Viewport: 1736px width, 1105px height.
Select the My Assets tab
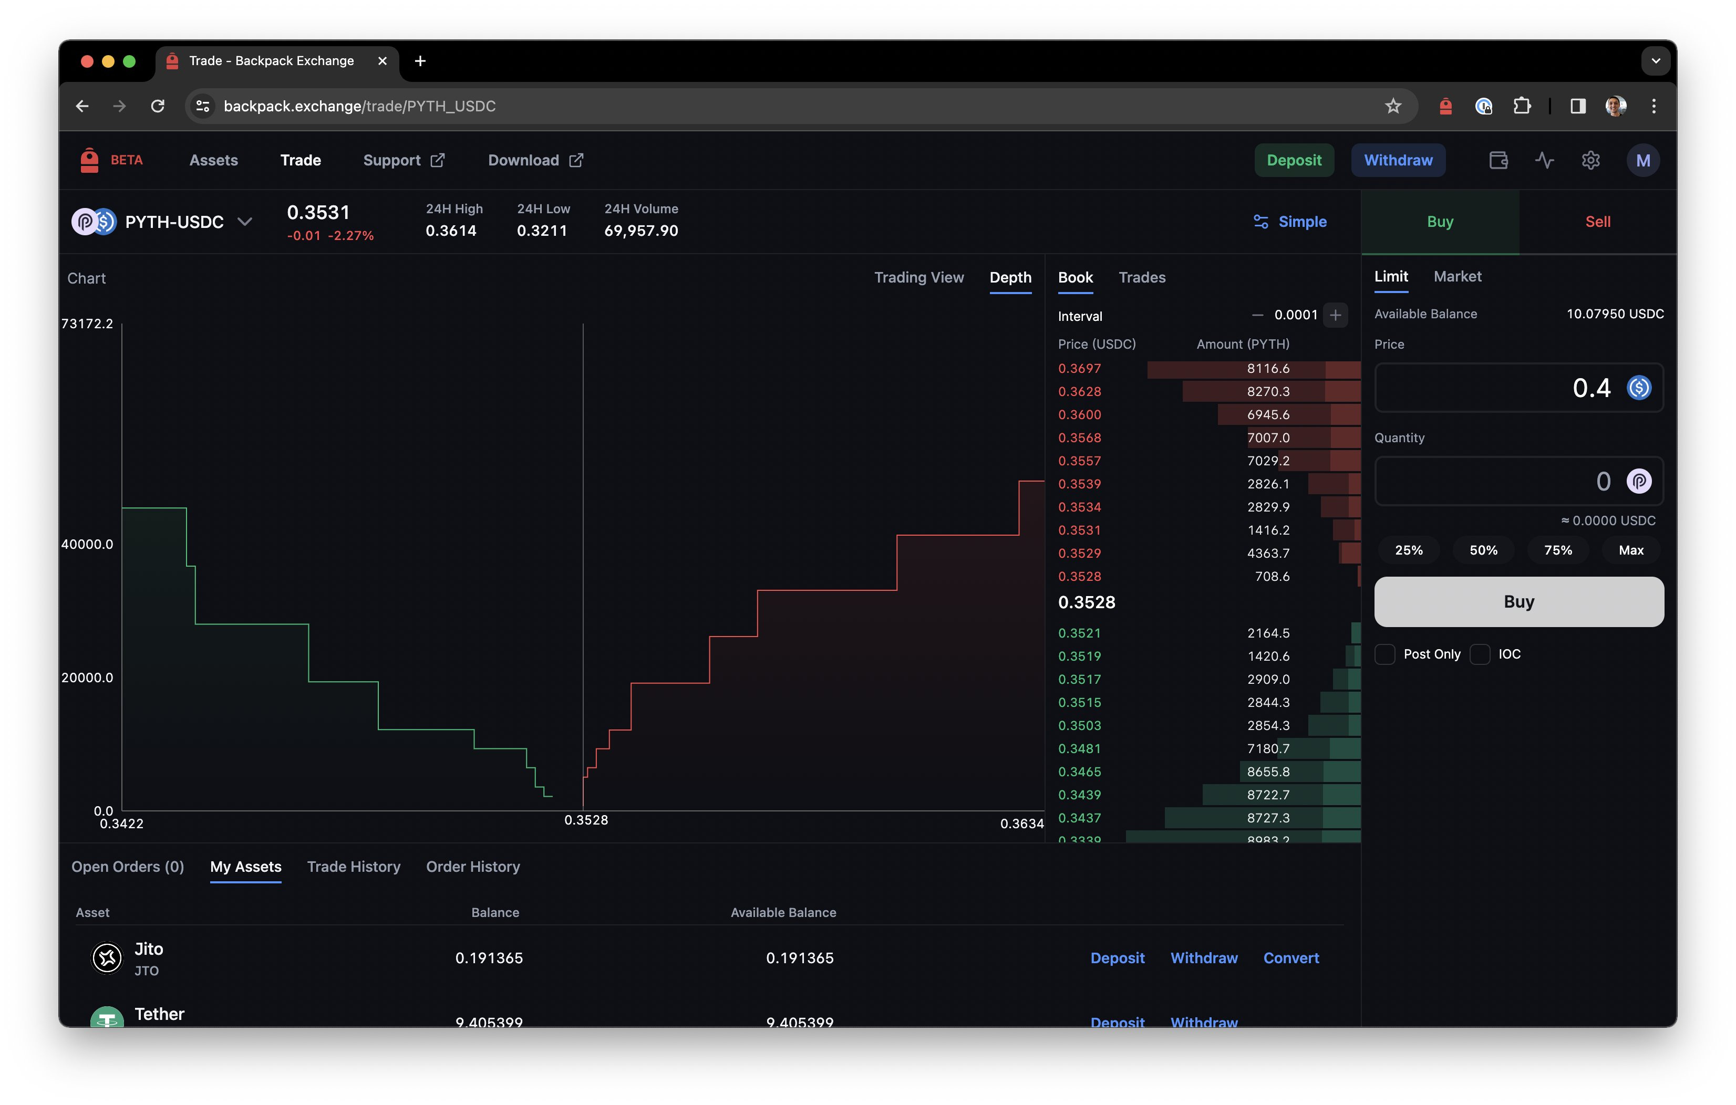point(245,867)
